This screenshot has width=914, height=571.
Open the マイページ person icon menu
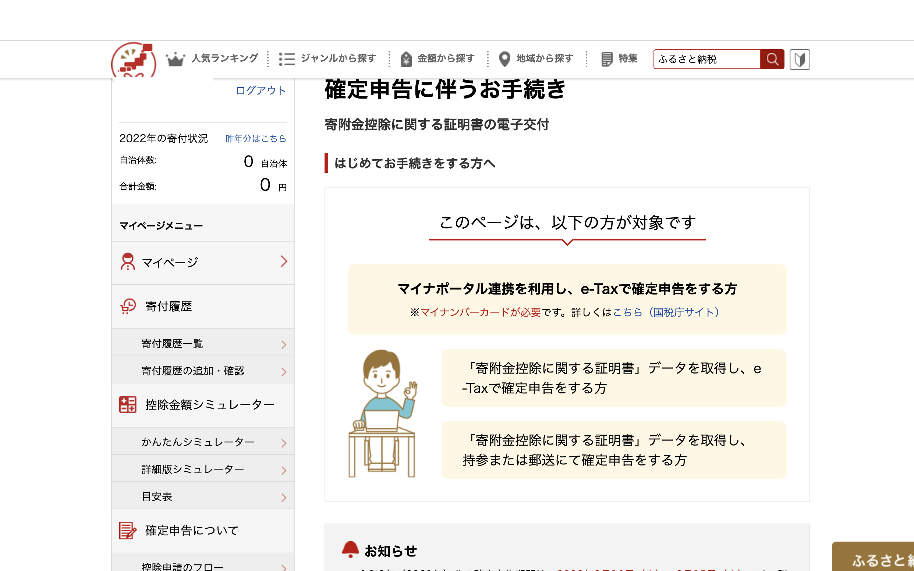128,262
